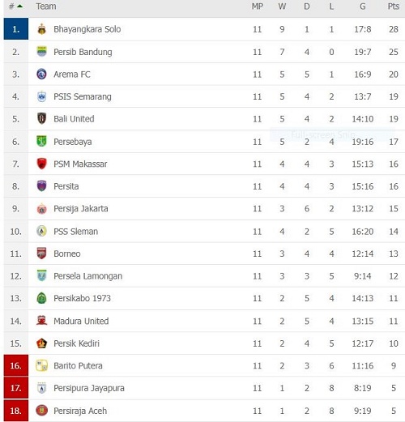Image resolution: width=405 pixels, height=422 pixels.
Task: Click the red rank 16 relegation box
Action: pyautogui.click(x=16, y=365)
